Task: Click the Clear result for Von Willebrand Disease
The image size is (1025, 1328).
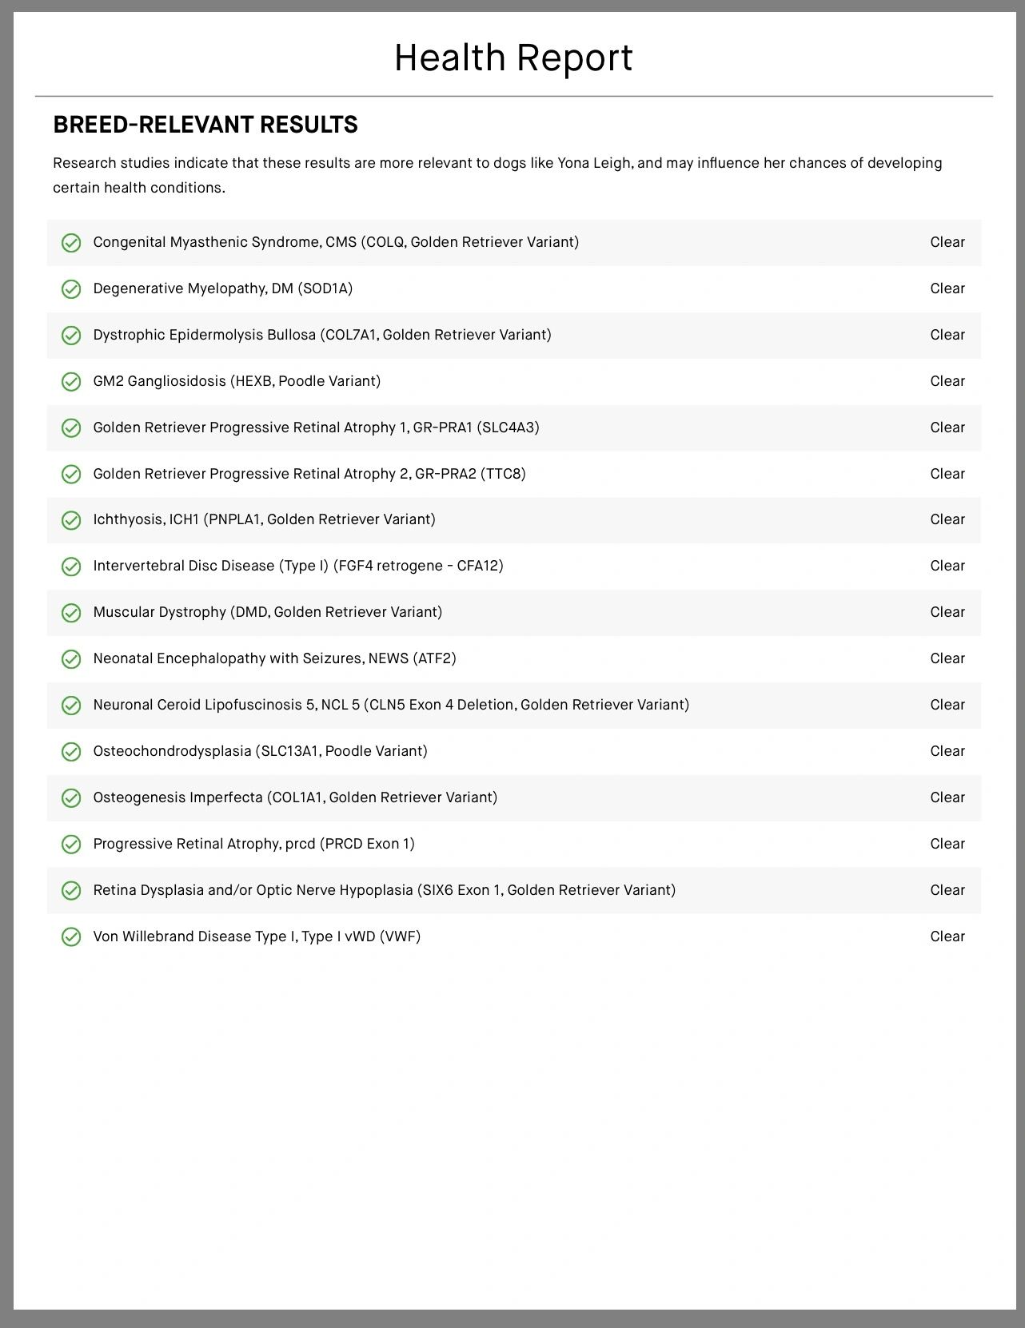Action: coord(947,936)
